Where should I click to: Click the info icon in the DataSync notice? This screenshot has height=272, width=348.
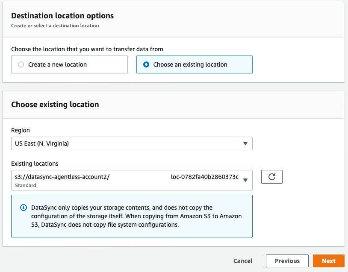click(x=24, y=208)
